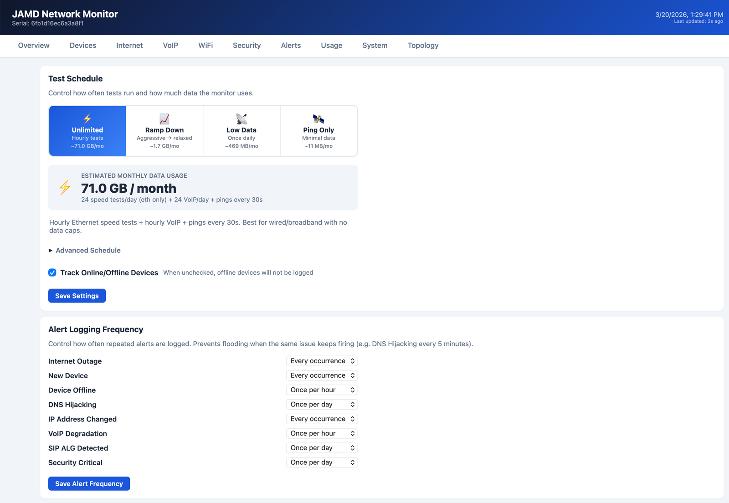
Task: Click the lightning icon beside estimated monthly usage
Action: [64, 187]
